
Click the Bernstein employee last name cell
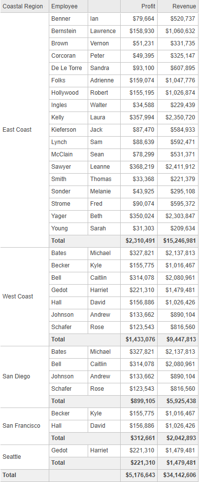point(68,31)
